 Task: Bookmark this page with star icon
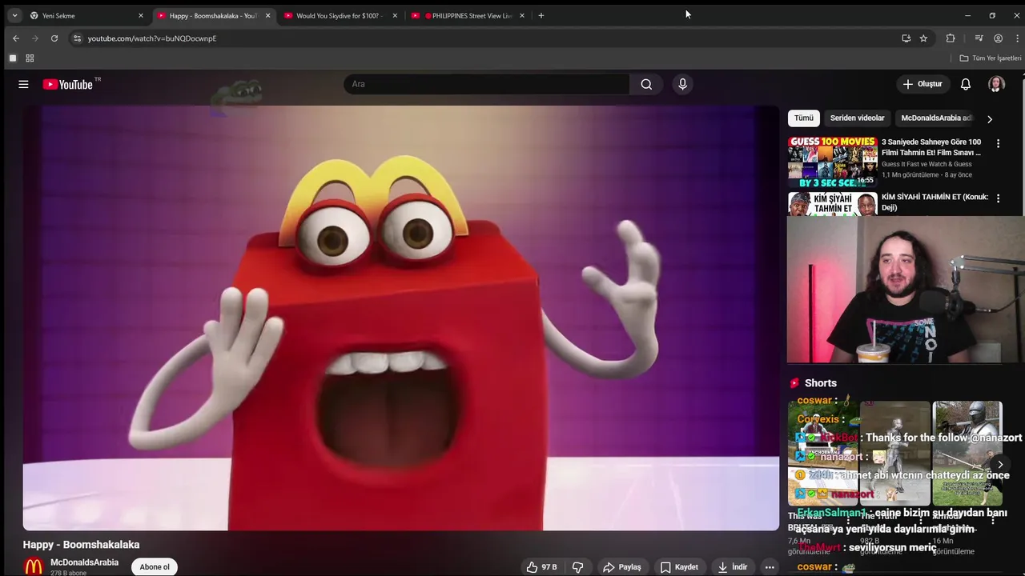[x=923, y=38]
